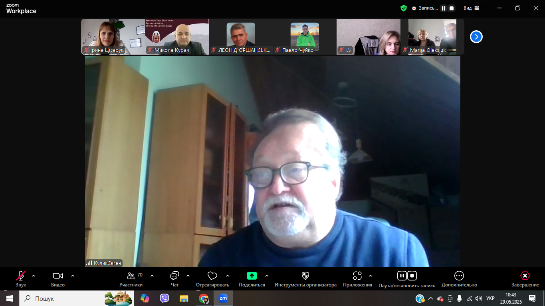Select Павло Чуйко's video thumbnail

pyautogui.click(x=305, y=36)
